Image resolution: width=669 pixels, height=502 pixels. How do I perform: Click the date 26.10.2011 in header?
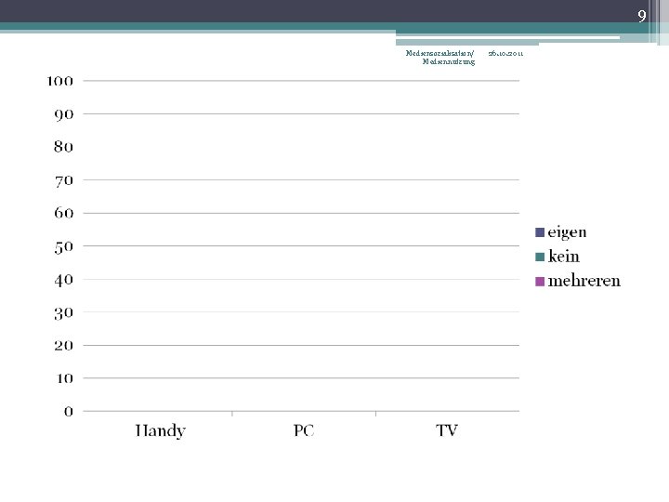click(x=505, y=53)
